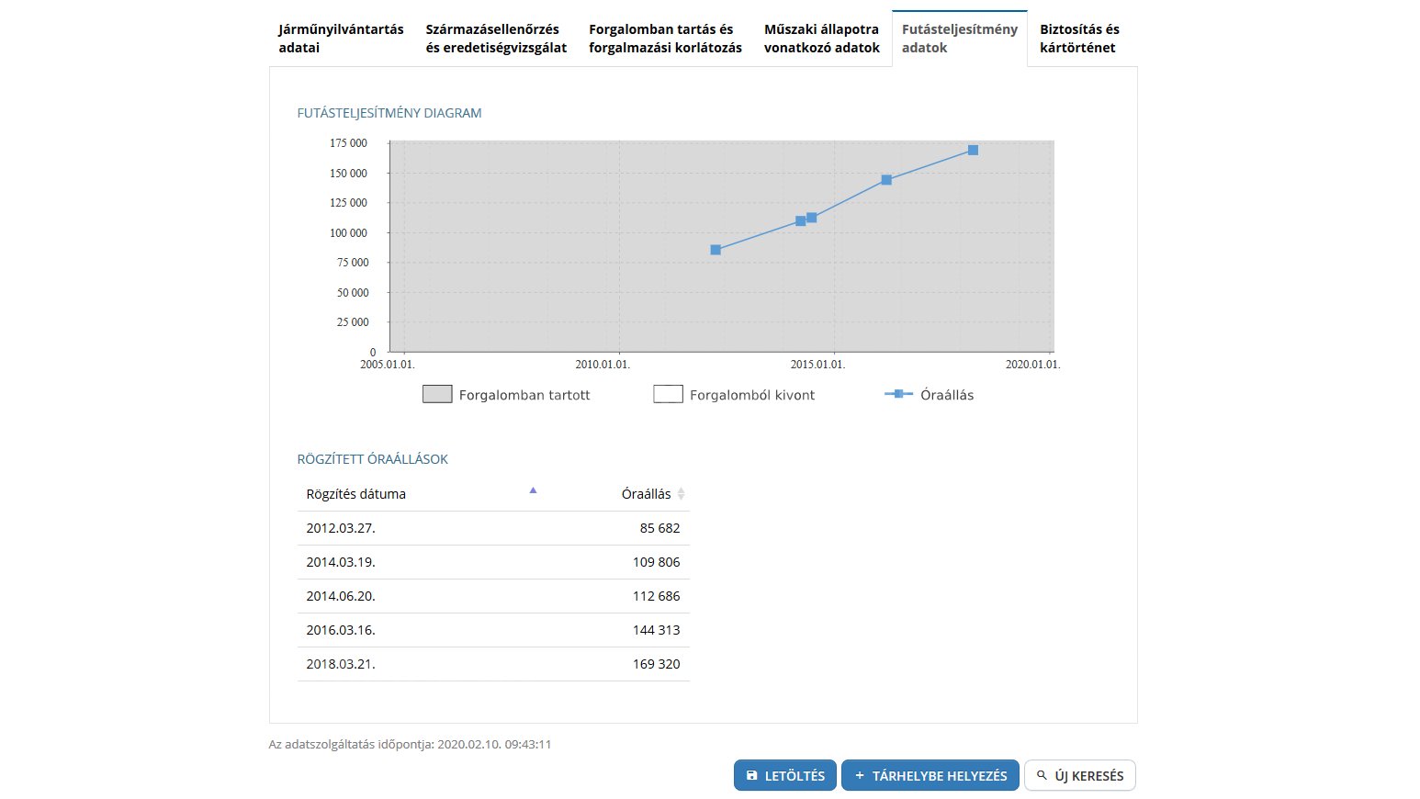Click the Rögzítés dátuma column header
This screenshot has width=1420, height=799.
(x=356, y=494)
